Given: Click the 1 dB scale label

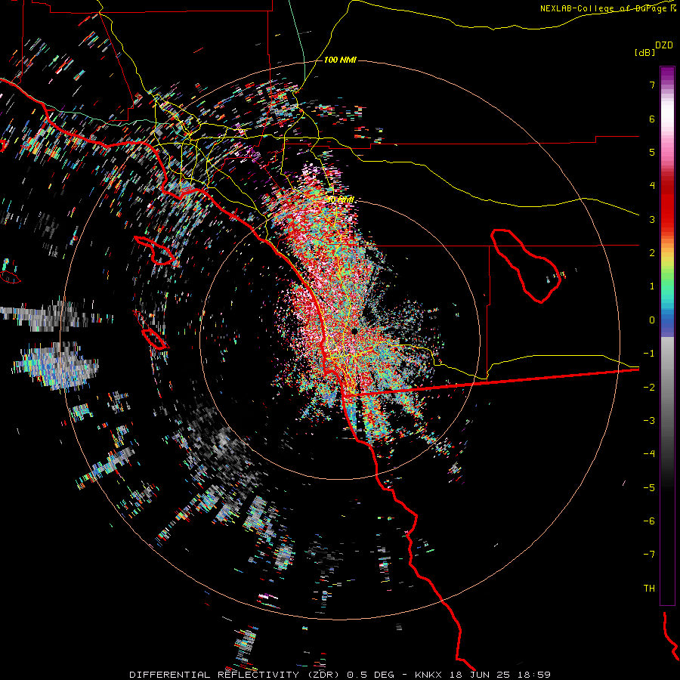Looking at the screenshot, I should [652, 286].
